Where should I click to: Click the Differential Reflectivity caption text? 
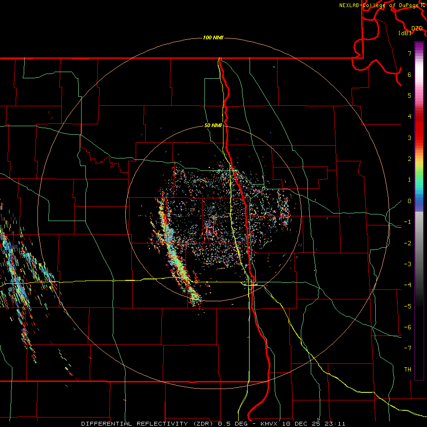[213, 424]
